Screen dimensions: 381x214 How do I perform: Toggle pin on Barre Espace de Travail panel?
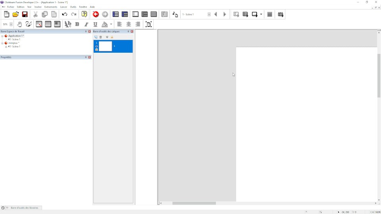point(86,31)
